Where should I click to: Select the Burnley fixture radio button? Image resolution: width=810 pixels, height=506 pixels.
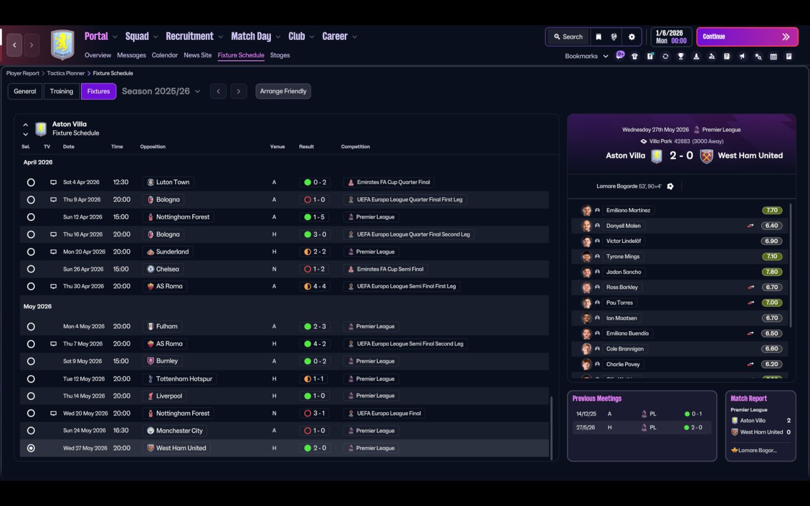point(31,361)
